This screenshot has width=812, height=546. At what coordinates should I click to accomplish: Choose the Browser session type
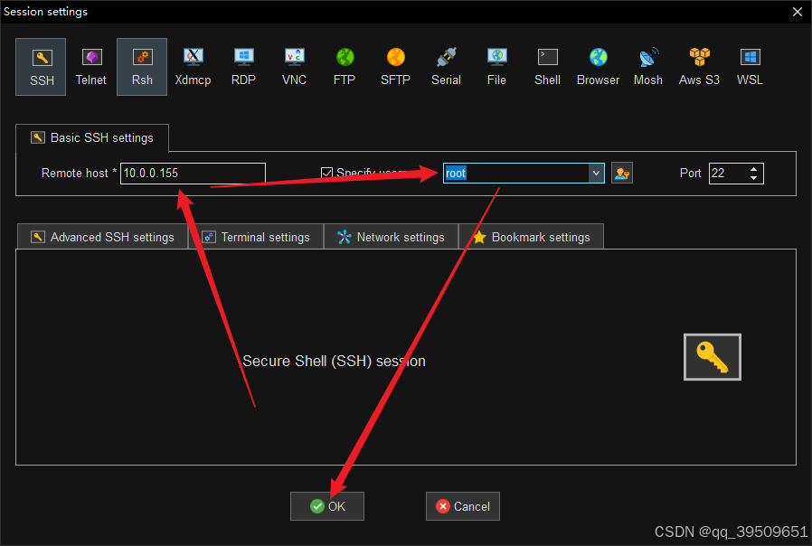(x=598, y=67)
